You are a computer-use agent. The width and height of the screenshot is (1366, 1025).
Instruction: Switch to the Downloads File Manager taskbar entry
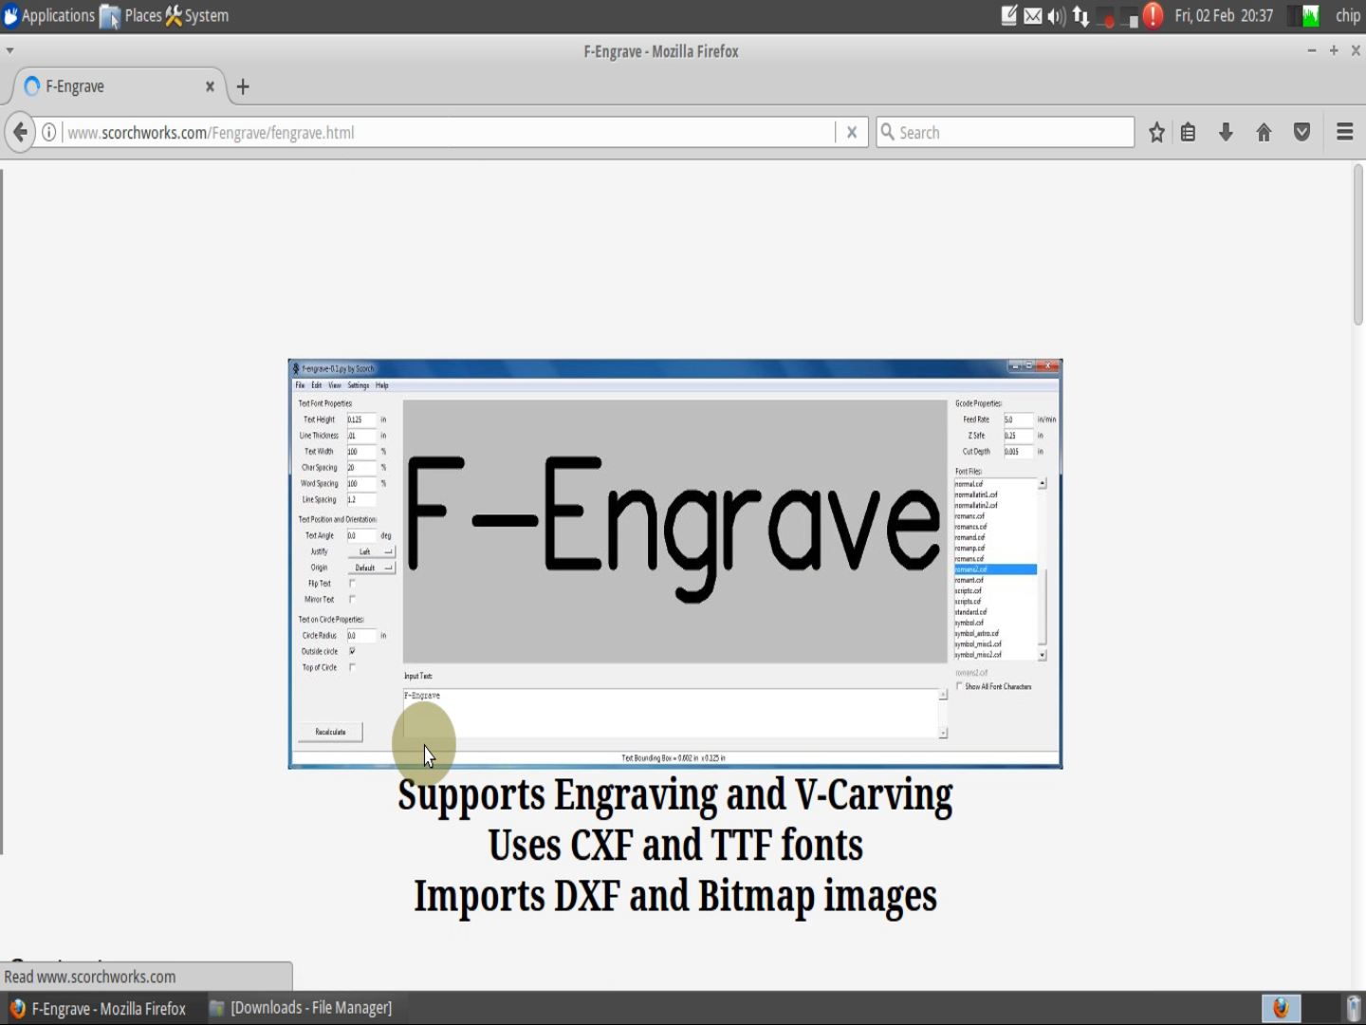(x=304, y=1008)
